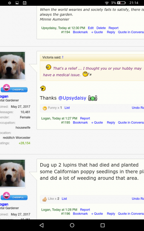
Task: Report post #1195
Action: point(85,118)
